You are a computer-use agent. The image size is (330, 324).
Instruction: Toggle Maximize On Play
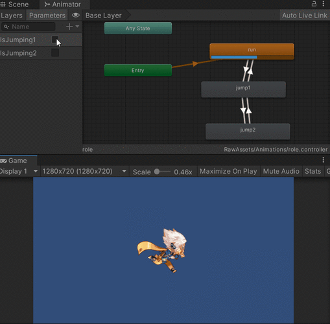pyautogui.click(x=228, y=171)
